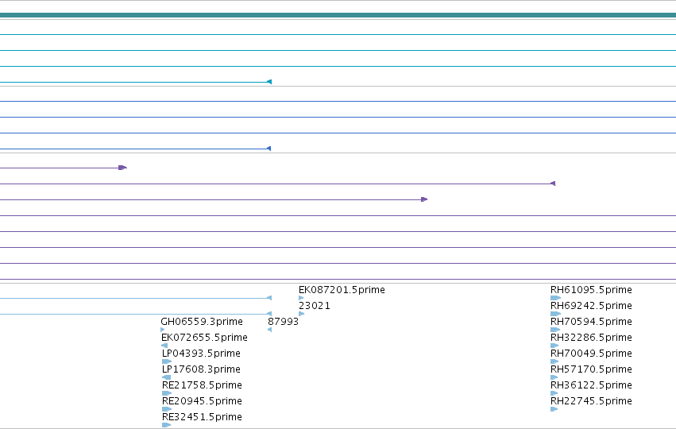Click the 23021 feature label

(x=315, y=306)
